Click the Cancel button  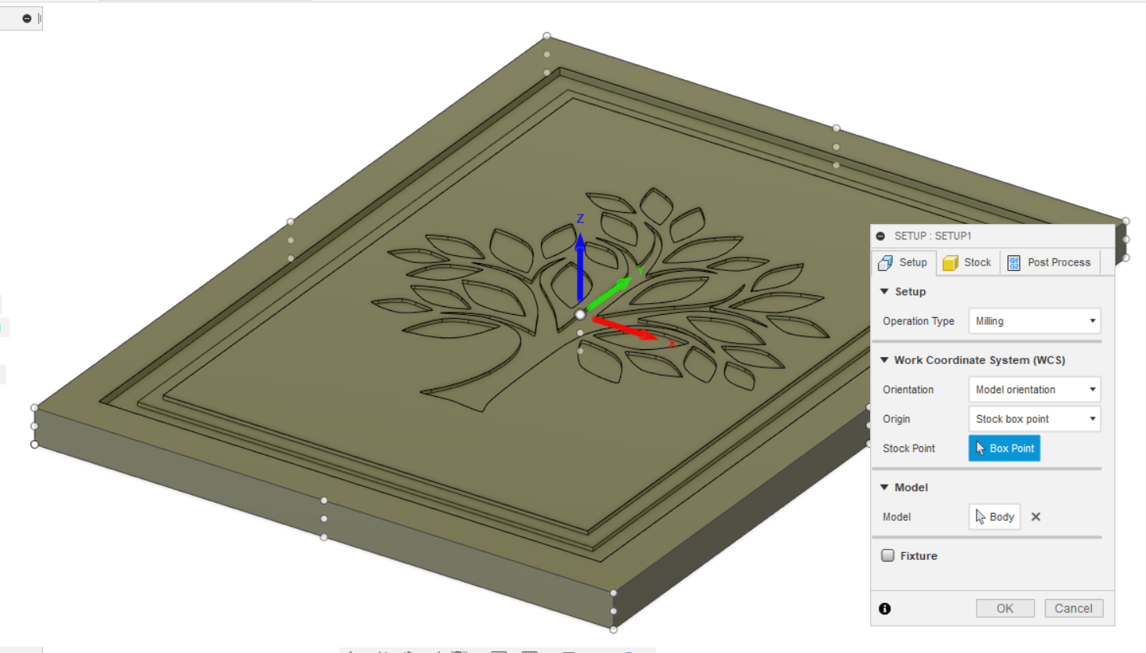pyautogui.click(x=1073, y=608)
